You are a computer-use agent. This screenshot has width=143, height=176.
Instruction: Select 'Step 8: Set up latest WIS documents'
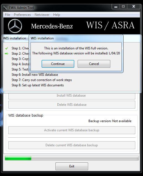[38, 85]
